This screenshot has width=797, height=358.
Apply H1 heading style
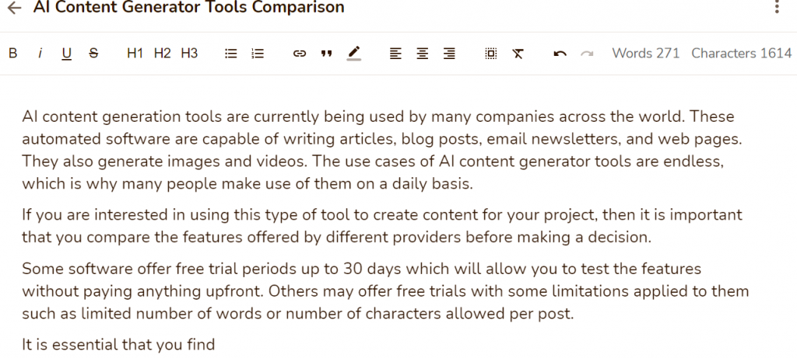point(135,54)
